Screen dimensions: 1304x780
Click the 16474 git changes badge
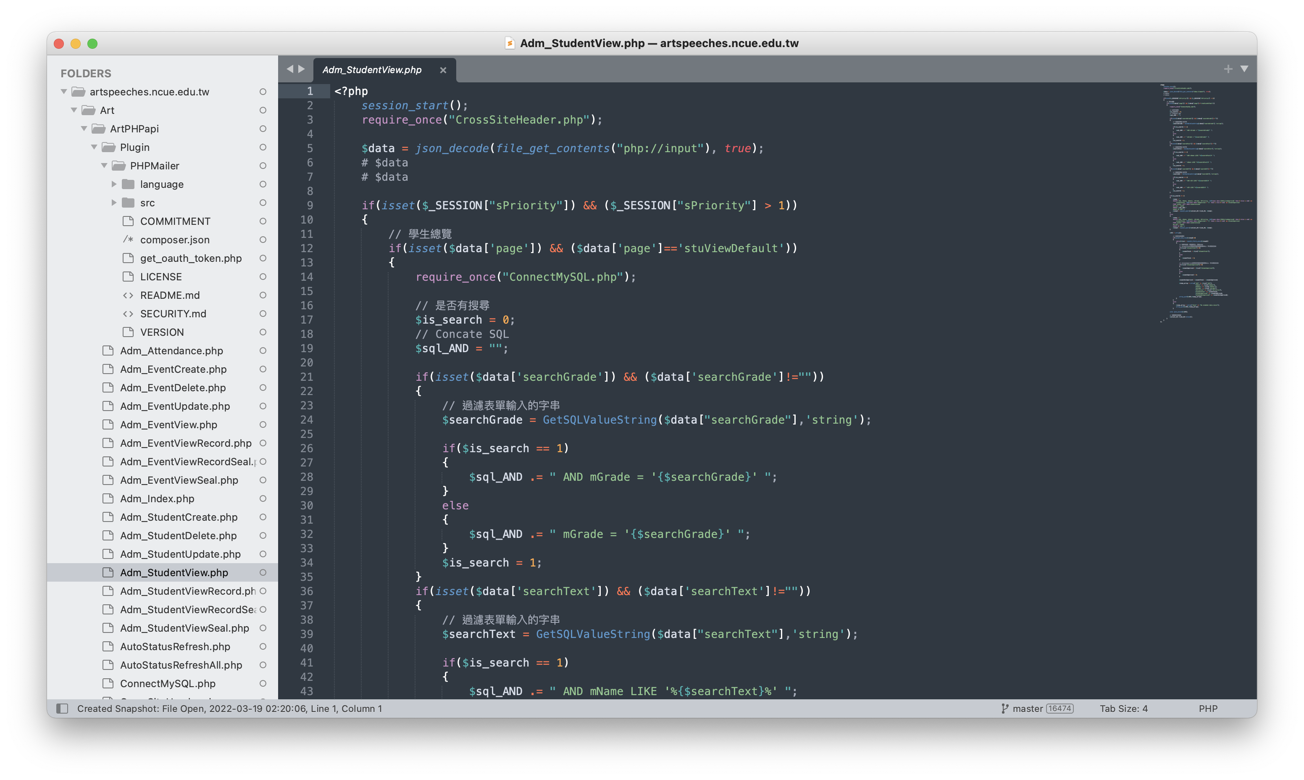pos(1059,708)
